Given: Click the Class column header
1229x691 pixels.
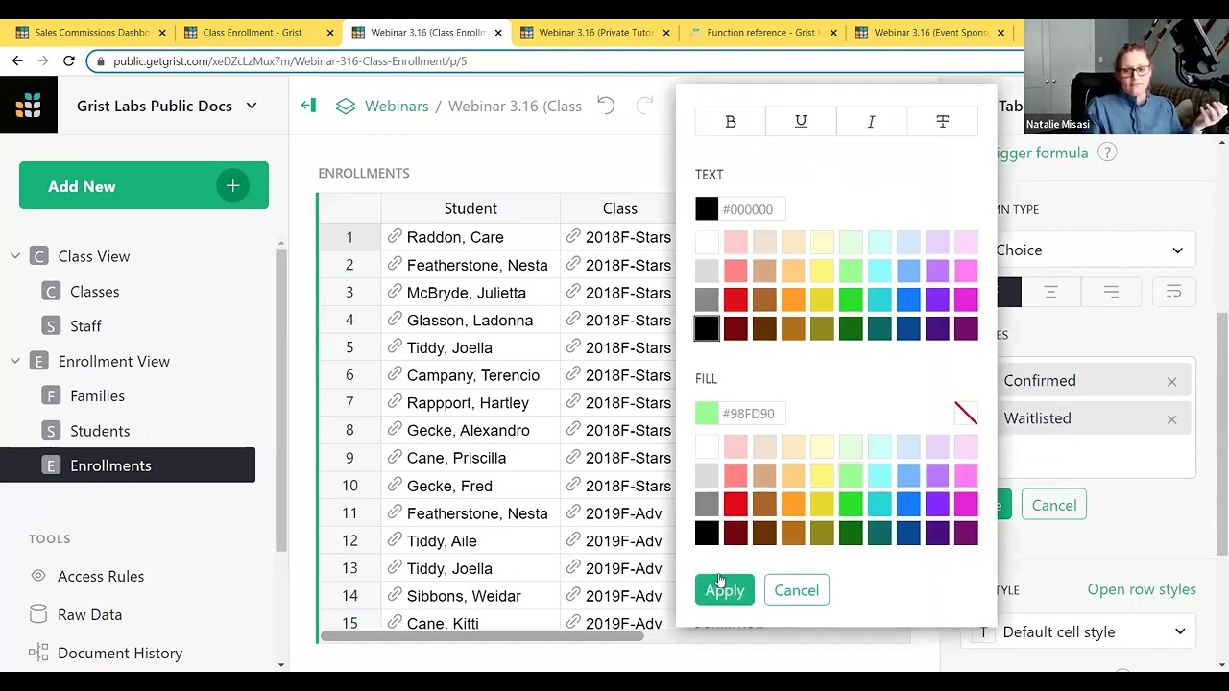Looking at the screenshot, I should coord(620,208).
